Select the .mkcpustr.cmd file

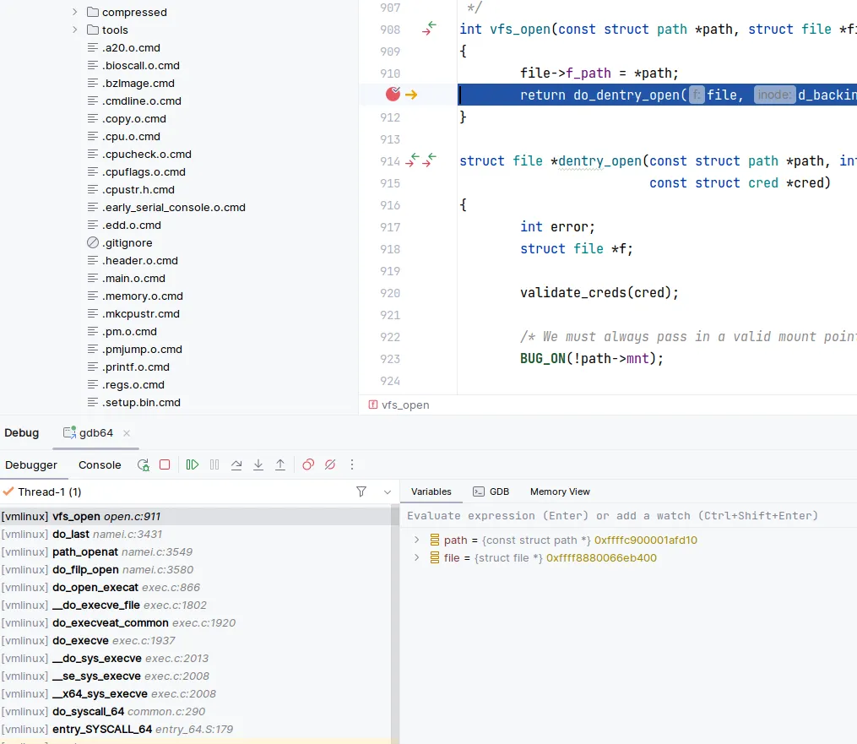133,314
